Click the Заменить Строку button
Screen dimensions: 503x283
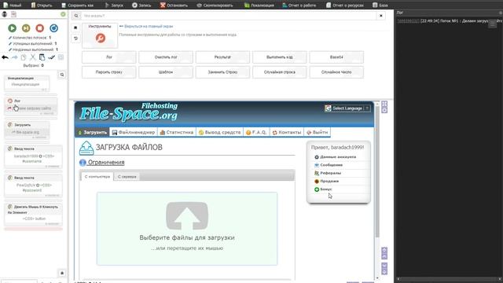222,72
